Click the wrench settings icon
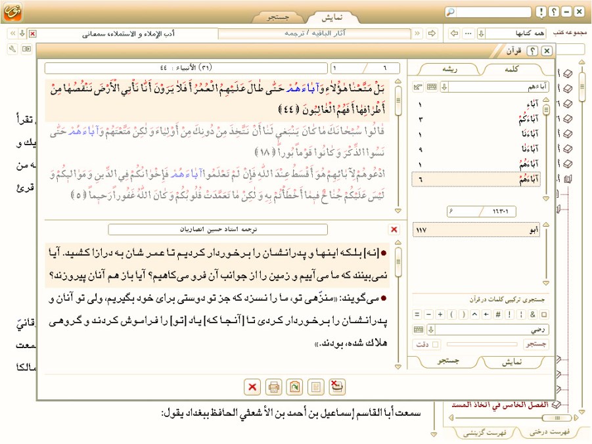This screenshot has width=592, height=444. pos(12,49)
